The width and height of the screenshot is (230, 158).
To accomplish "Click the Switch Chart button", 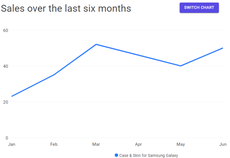I will click(199, 8).
